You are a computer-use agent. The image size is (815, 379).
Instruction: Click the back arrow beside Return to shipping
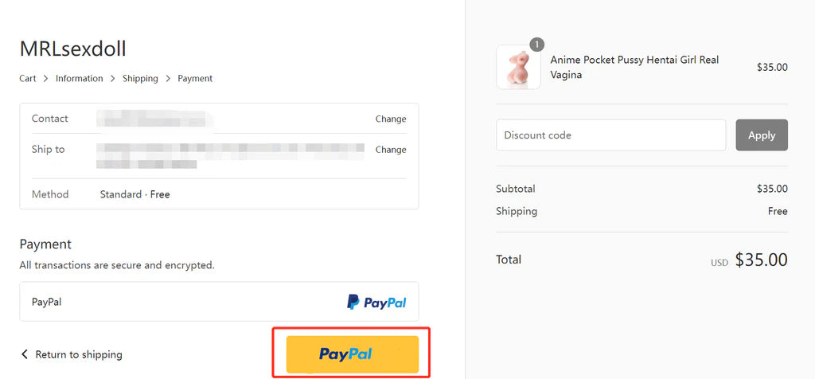click(x=25, y=354)
